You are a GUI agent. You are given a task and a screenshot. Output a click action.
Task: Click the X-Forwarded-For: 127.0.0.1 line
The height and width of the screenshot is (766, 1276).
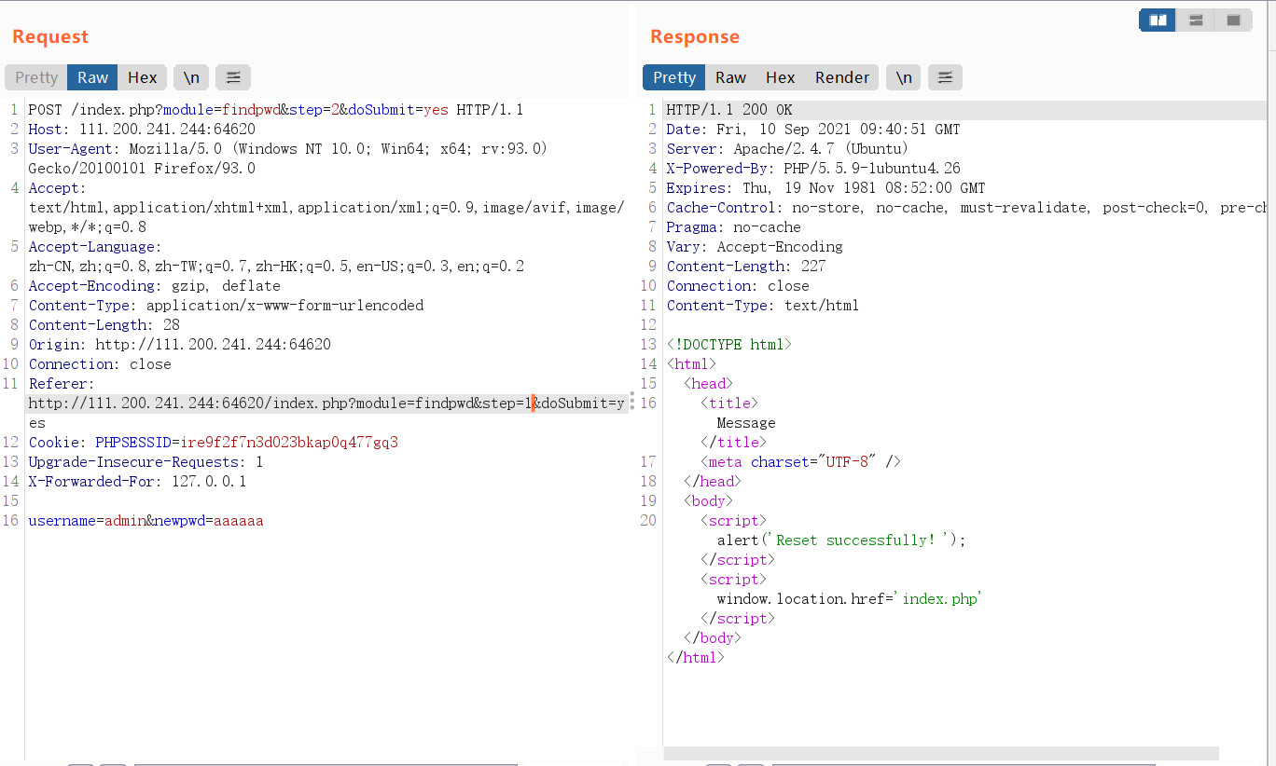[137, 482]
